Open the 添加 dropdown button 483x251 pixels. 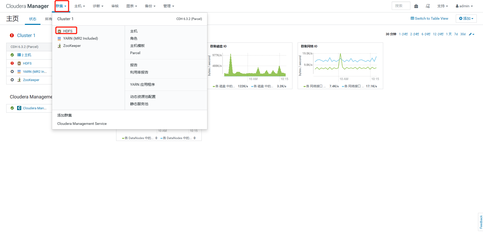click(466, 19)
